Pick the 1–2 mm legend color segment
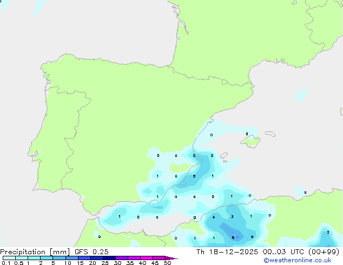 (34, 258)
